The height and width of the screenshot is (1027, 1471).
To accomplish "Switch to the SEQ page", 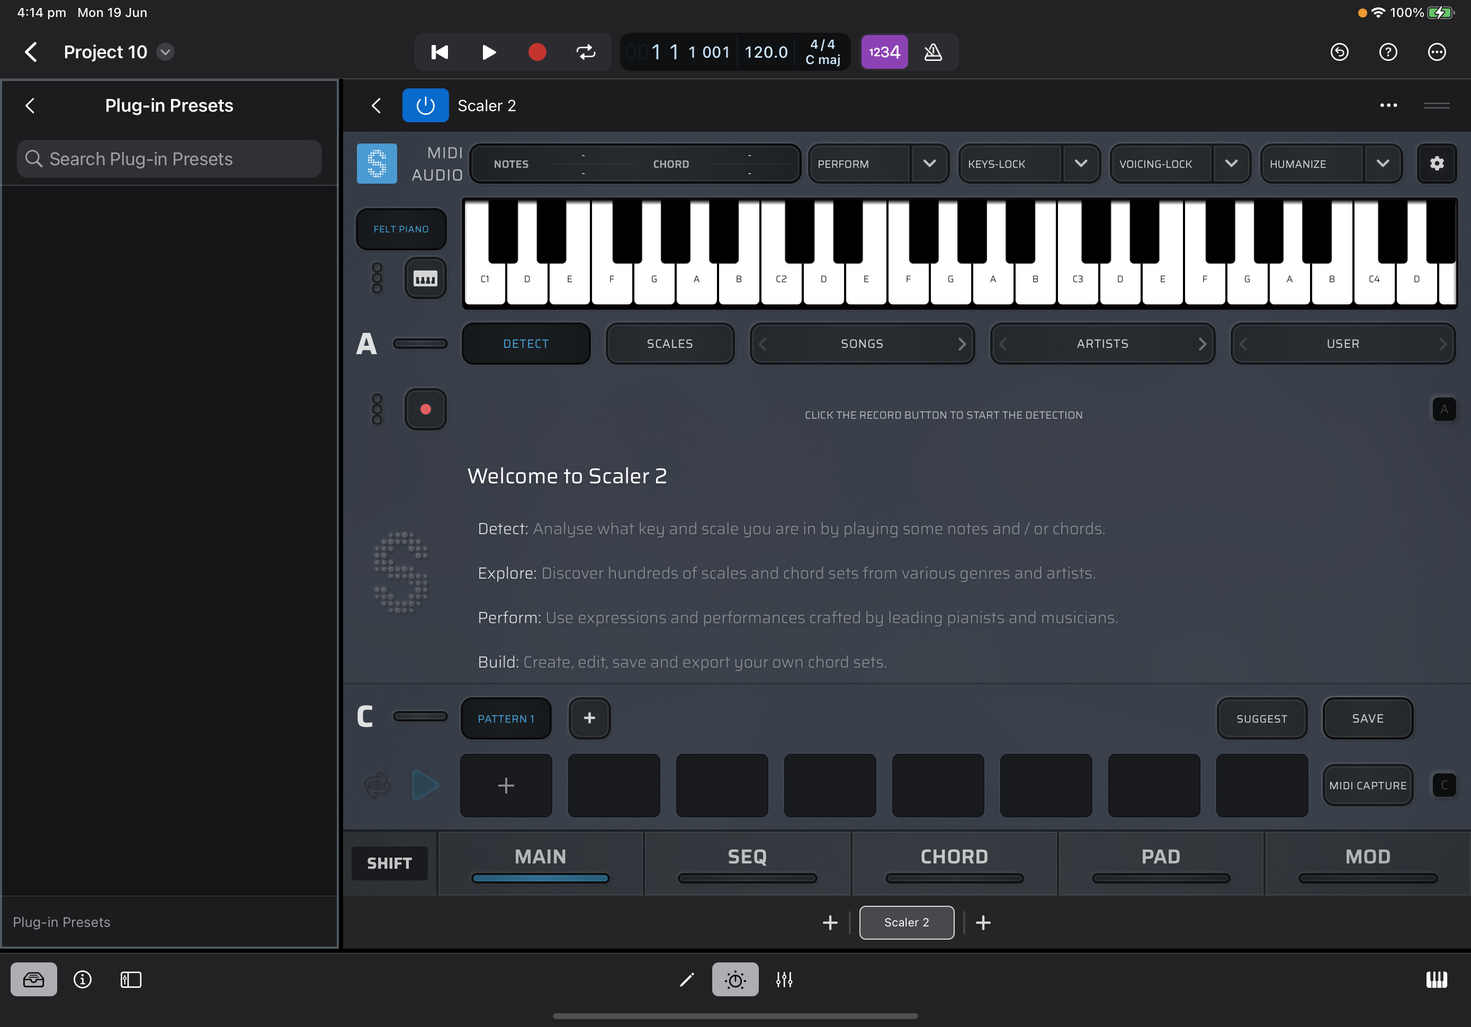I will tap(747, 863).
